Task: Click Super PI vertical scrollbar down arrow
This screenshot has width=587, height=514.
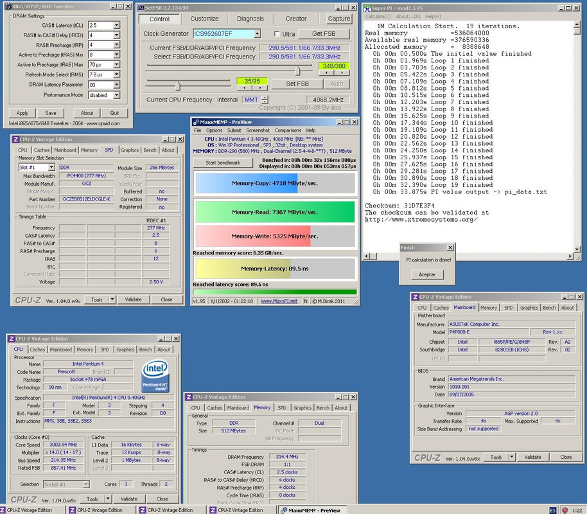Action: [577, 249]
